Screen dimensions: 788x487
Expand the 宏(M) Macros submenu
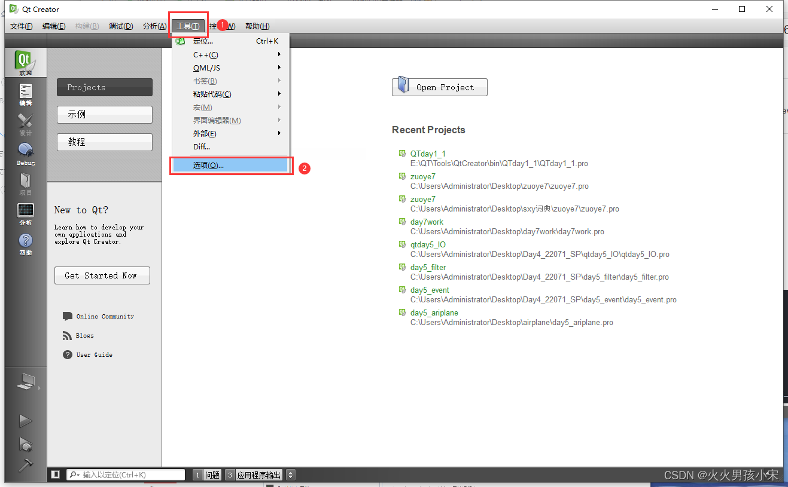click(x=231, y=107)
